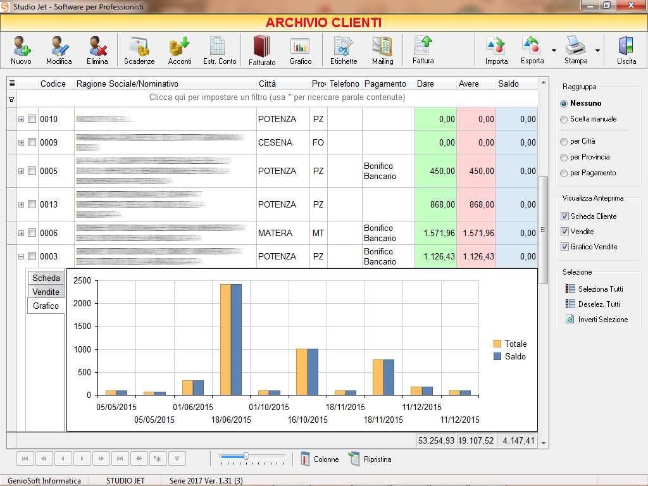The width and height of the screenshot is (648, 486).
Task: Click the Pagamento column header
Action: point(389,84)
